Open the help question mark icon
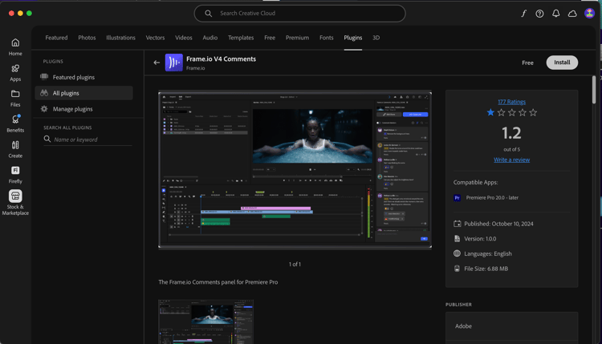 [539, 14]
